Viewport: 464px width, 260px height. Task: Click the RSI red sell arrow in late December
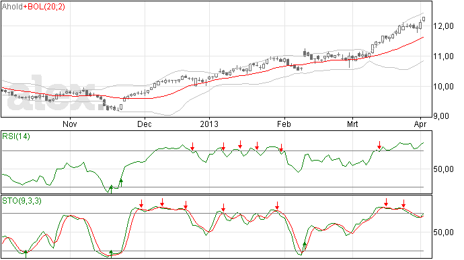click(x=192, y=146)
